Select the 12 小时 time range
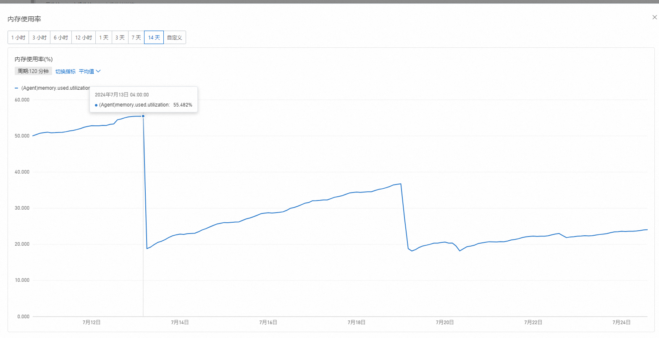The height and width of the screenshot is (338, 659). click(84, 37)
